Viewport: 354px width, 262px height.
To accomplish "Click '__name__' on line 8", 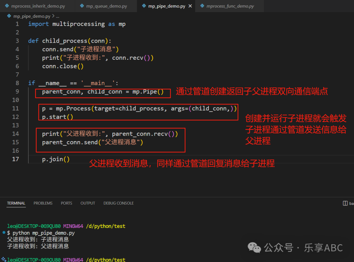I will tap(52, 83).
